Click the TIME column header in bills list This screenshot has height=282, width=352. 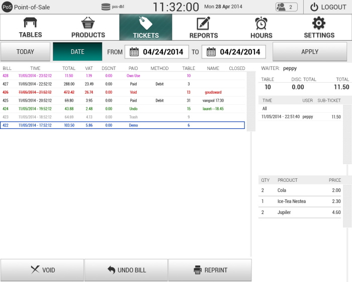[x=35, y=68]
